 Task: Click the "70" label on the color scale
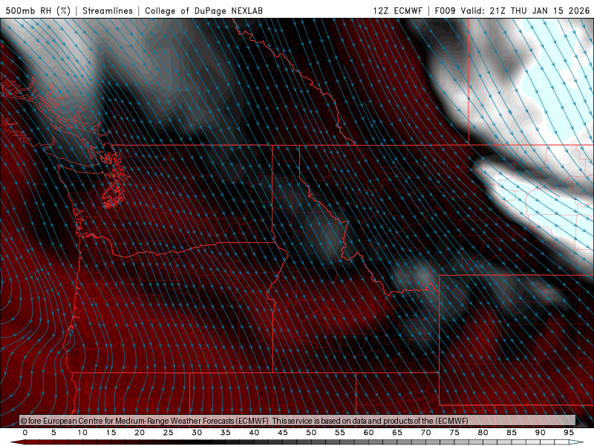[x=425, y=433]
